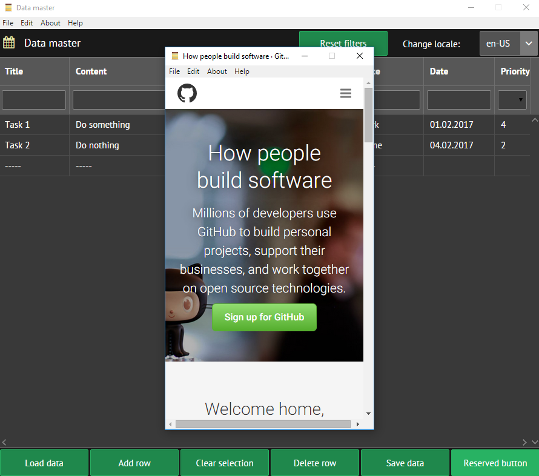Screen dimensions: 539x476
Task: Open About menu in GitHub popup window
Action: (x=217, y=71)
